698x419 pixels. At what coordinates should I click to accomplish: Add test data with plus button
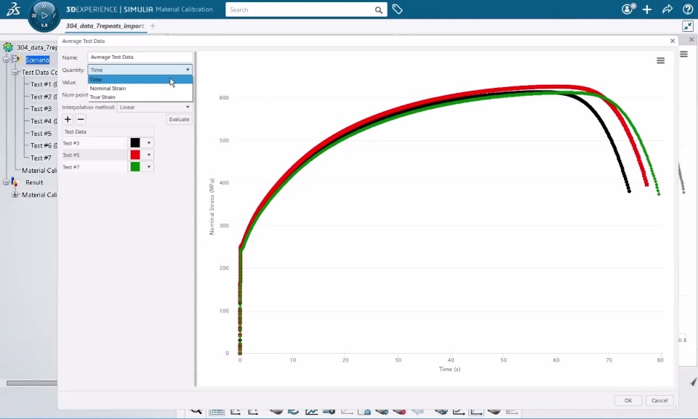pyautogui.click(x=68, y=119)
